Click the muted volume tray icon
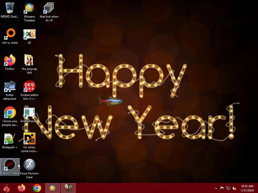The image size is (258, 193). tap(234, 188)
